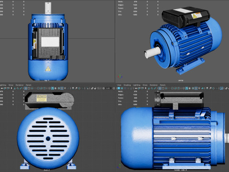Toggle motion blur icon in front panel toolbar
This screenshot has width=229, height=172.
tap(76, 88)
